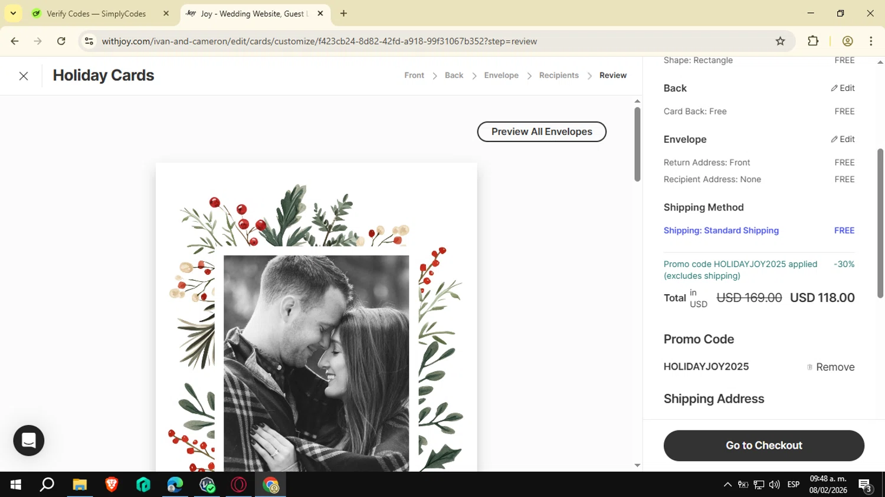Navigate to the Envelope step

(x=501, y=75)
